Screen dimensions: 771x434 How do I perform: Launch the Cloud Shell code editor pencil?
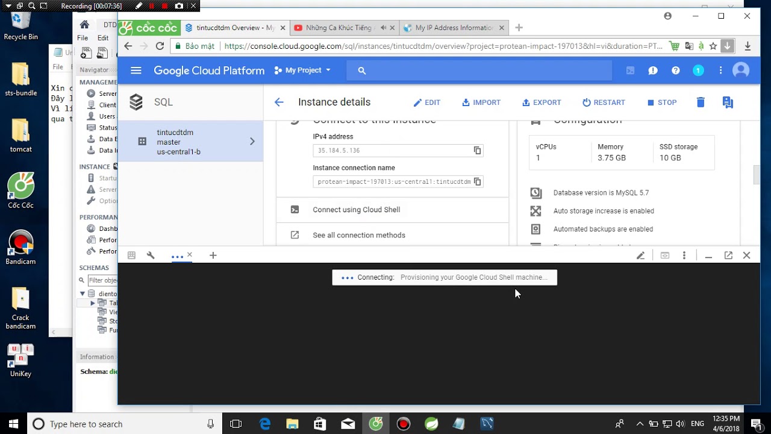coord(640,256)
